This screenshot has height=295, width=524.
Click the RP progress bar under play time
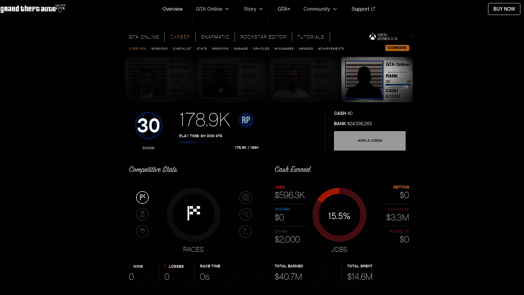tap(245, 142)
